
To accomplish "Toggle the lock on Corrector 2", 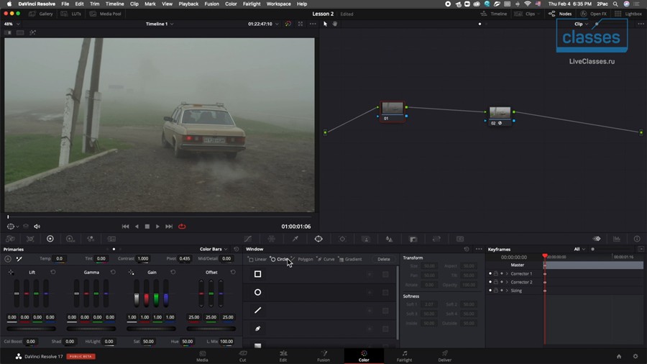I will (495, 282).
